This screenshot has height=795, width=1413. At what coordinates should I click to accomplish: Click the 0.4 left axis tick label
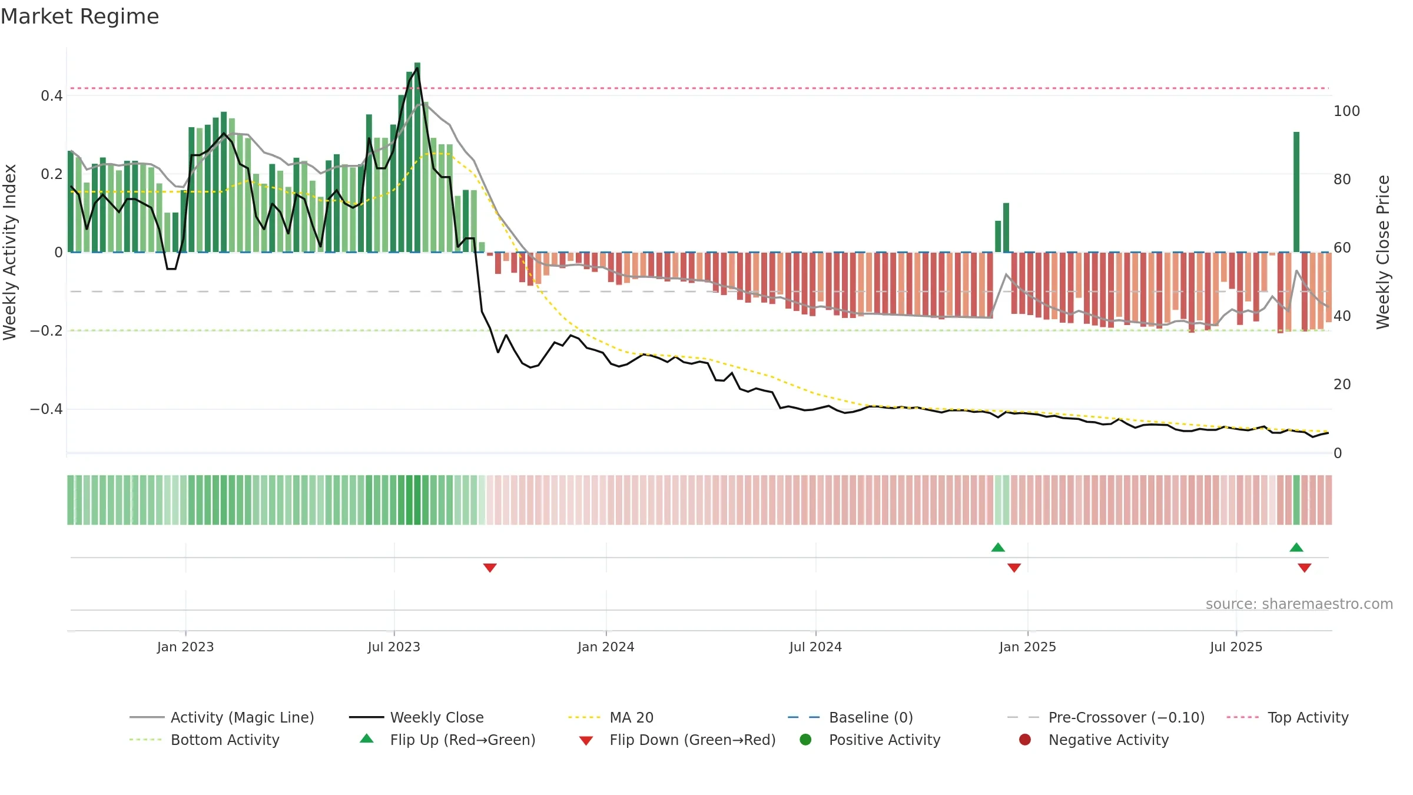coord(51,95)
